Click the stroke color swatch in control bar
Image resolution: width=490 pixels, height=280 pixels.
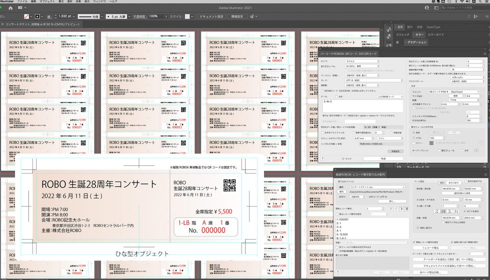(37, 16)
